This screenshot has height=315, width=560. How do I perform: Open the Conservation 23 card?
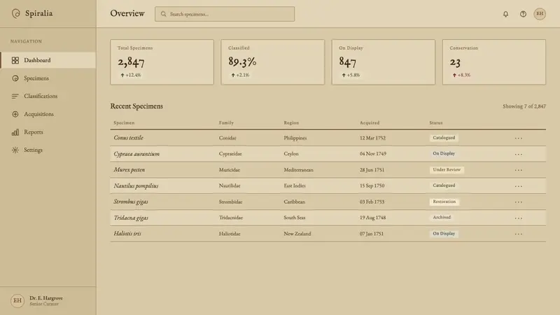tap(494, 62)
